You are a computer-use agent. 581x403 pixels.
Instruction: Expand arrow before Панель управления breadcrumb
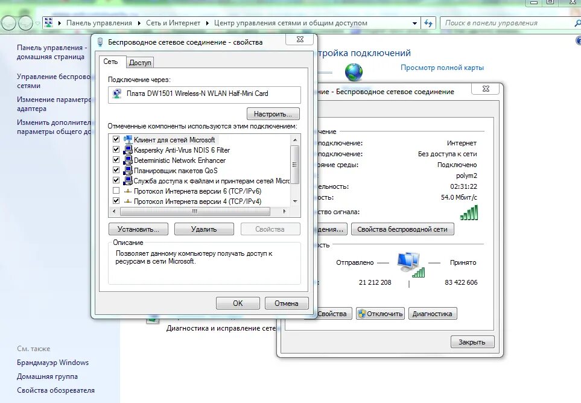(59, 23)
